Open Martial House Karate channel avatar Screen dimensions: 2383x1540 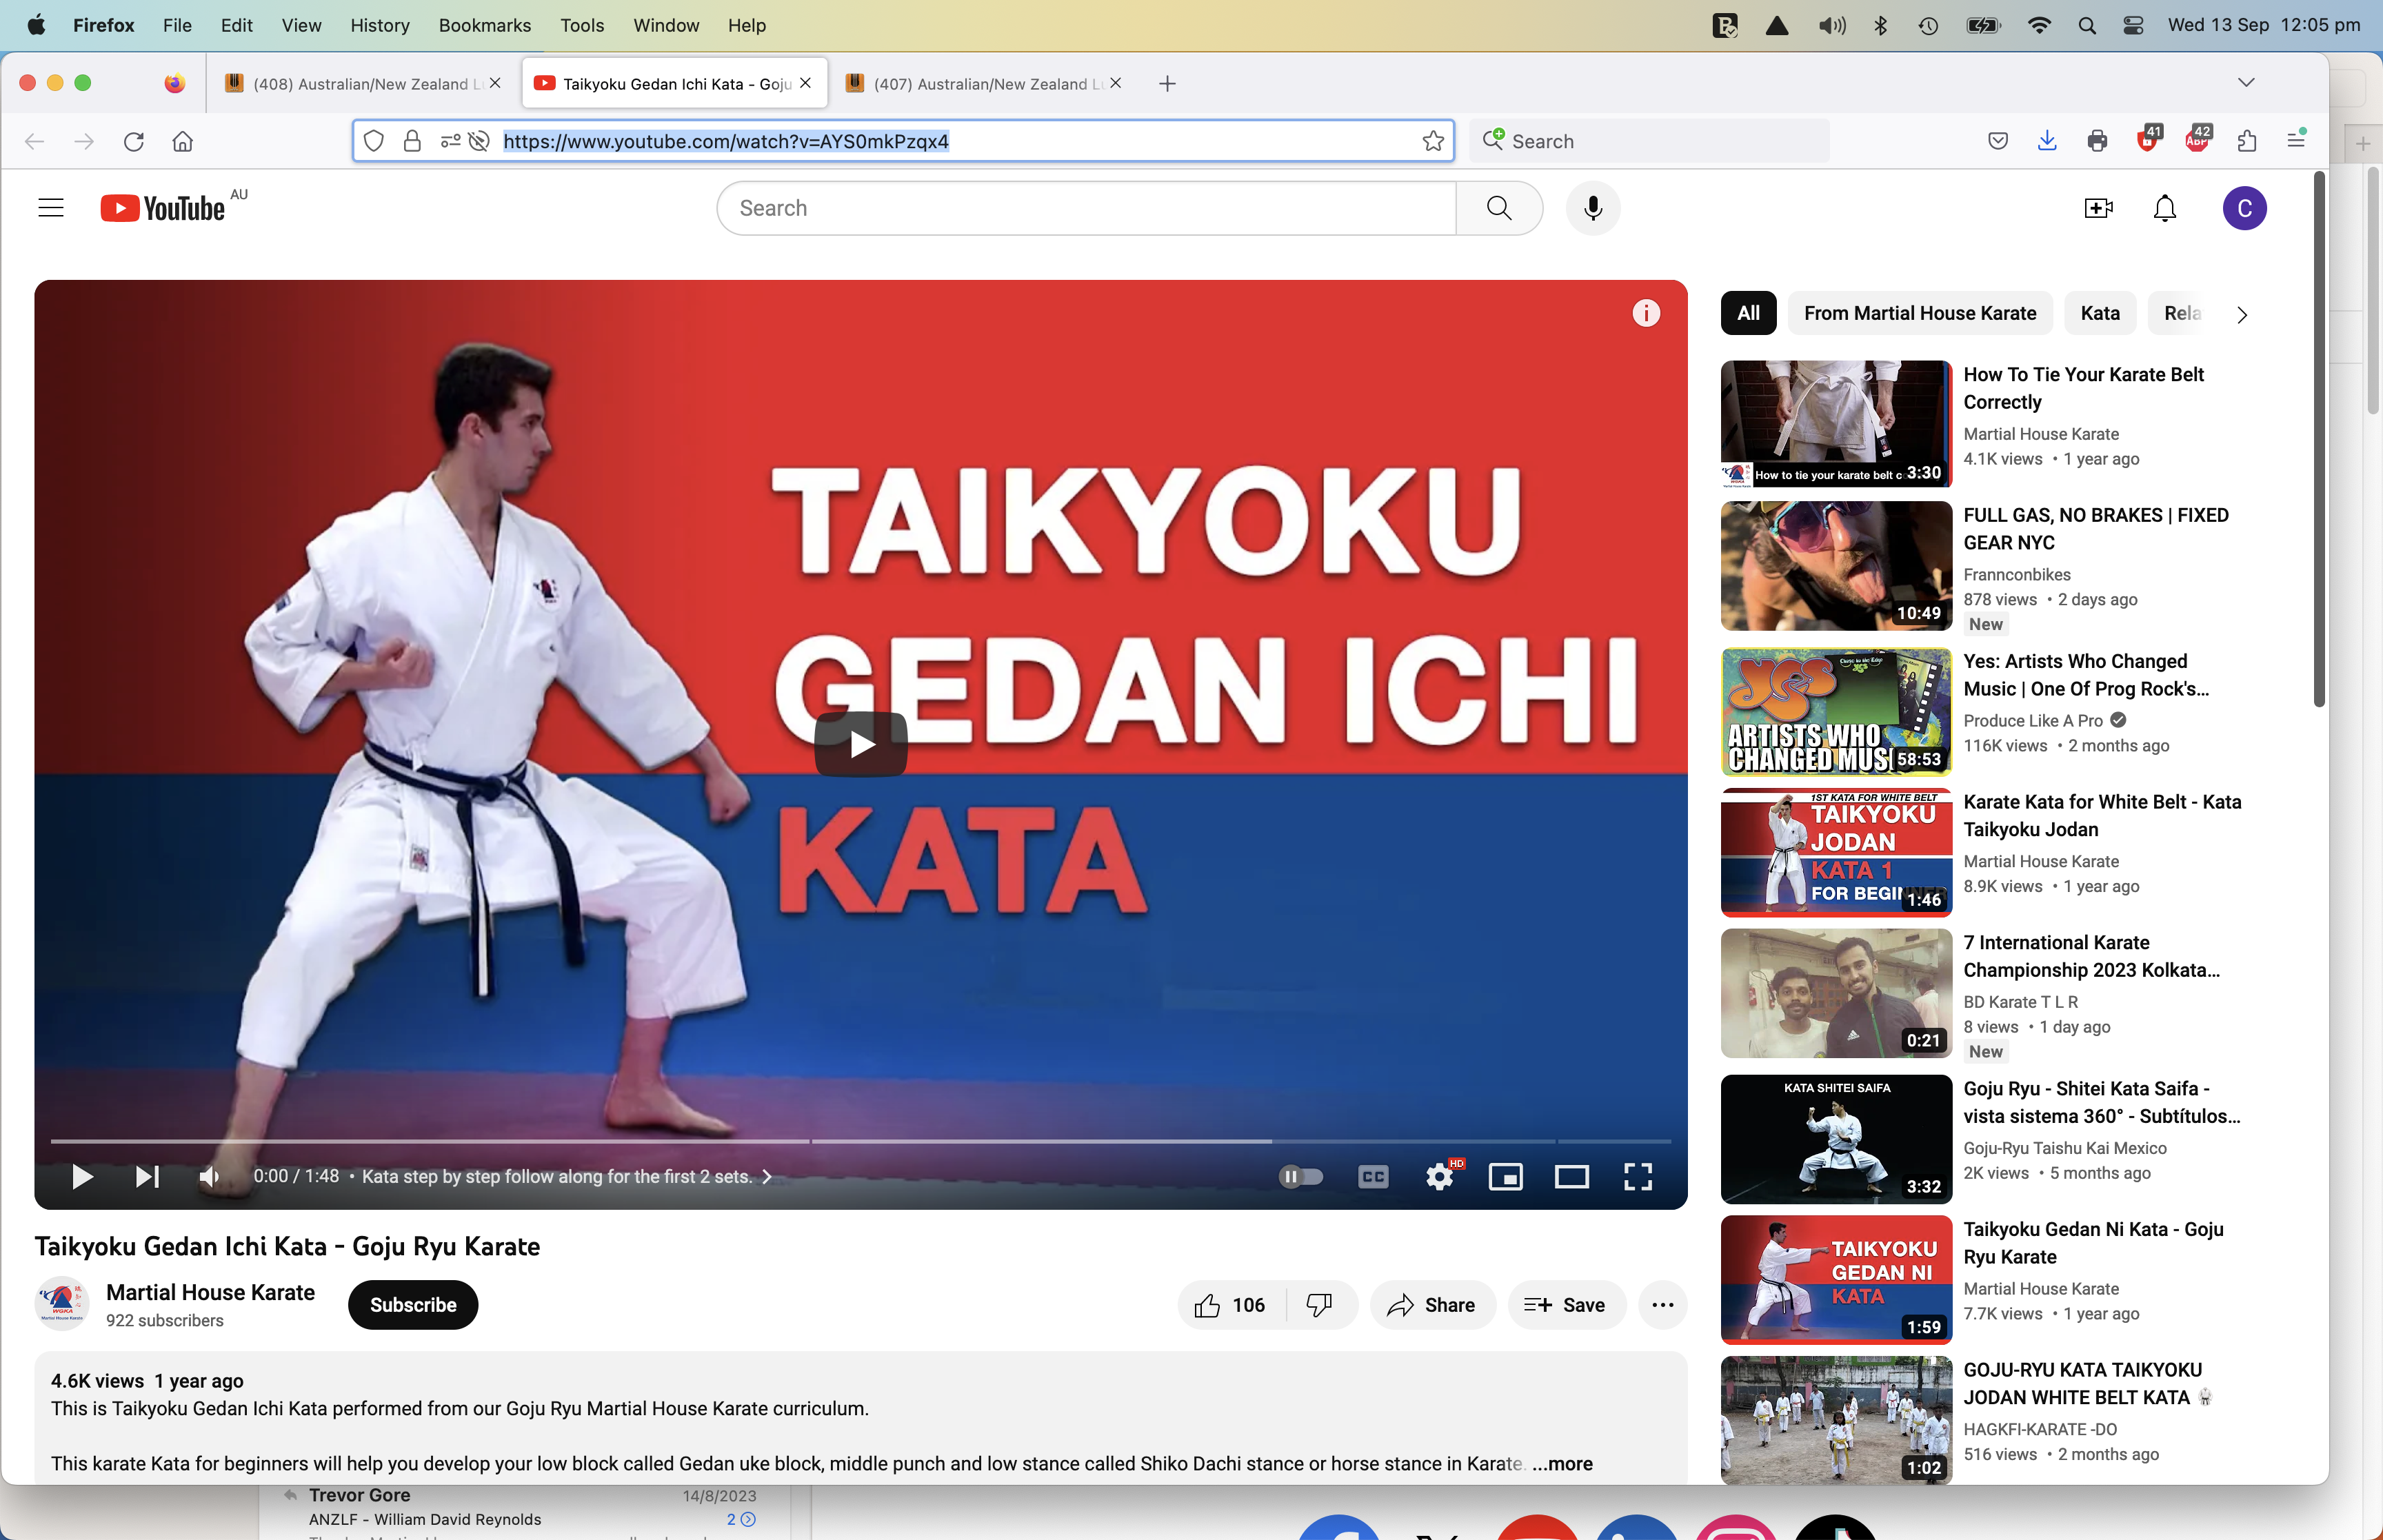coord(62,1303)
